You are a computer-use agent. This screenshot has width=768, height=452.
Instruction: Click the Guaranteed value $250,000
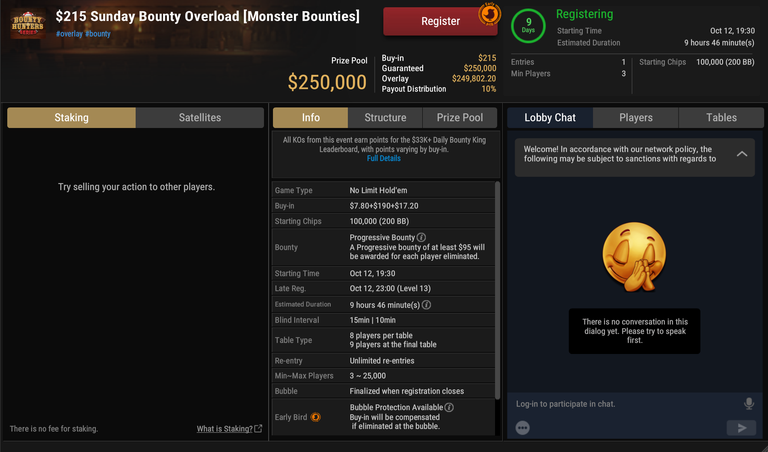pos(480,68)
